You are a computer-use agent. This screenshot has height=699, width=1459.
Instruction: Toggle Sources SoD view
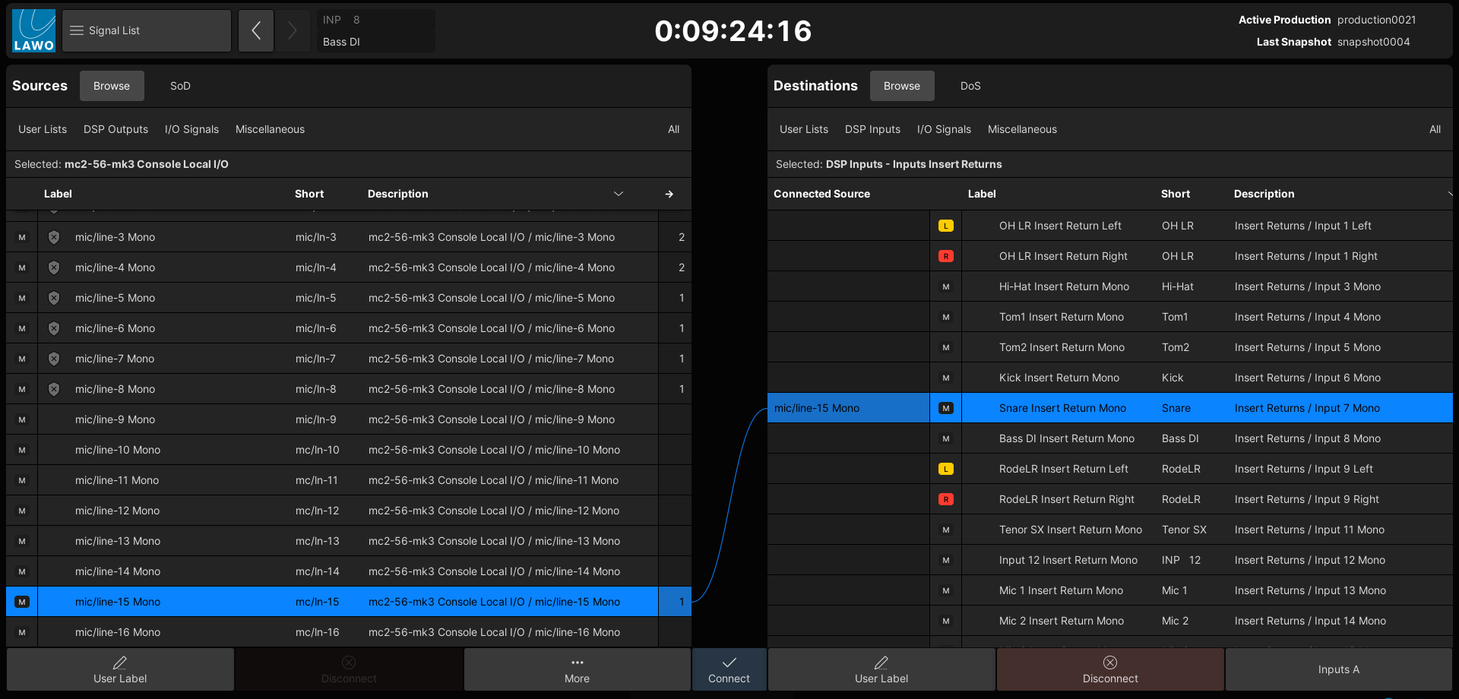[x=180, y=86]
